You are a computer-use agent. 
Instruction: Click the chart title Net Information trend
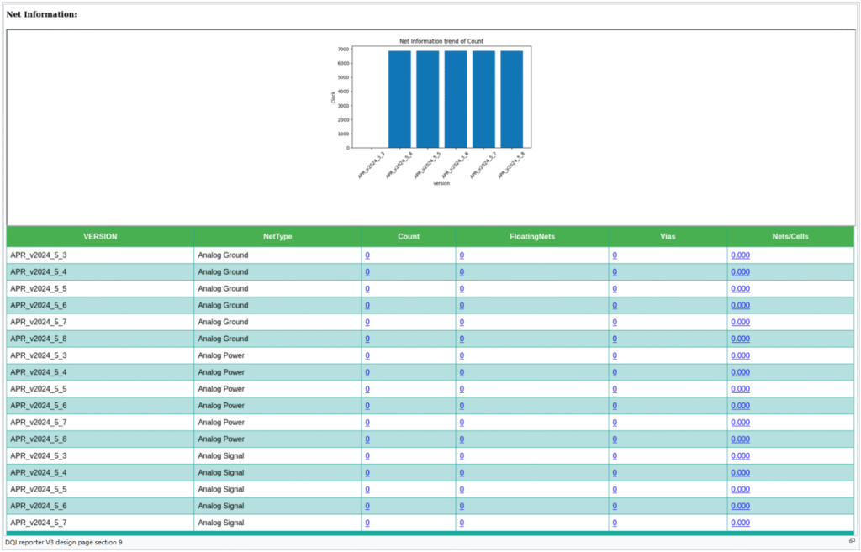coord(441,41)
